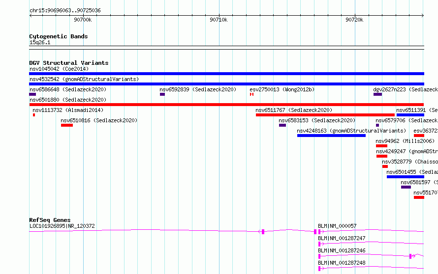Click the ruler's left arrow end
Screen dimensions: 438x274
click(31, 15)
